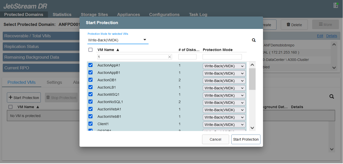343x164 pixels.
Task: Open the Storage Sites tab
Action: [94, 14]
